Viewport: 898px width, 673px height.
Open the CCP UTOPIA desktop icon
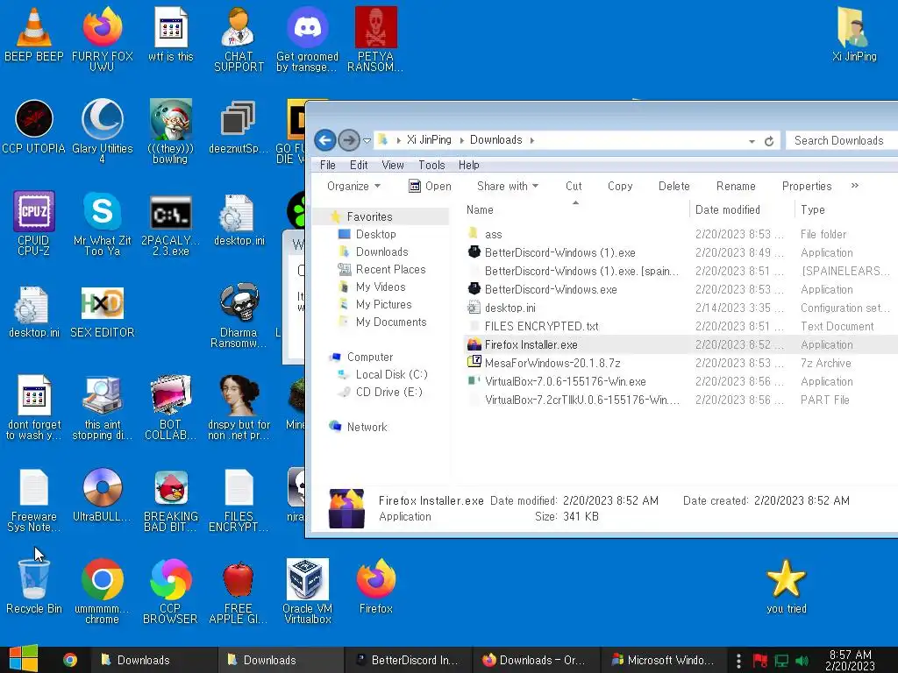pyautogui.click(x=34, y=127)
